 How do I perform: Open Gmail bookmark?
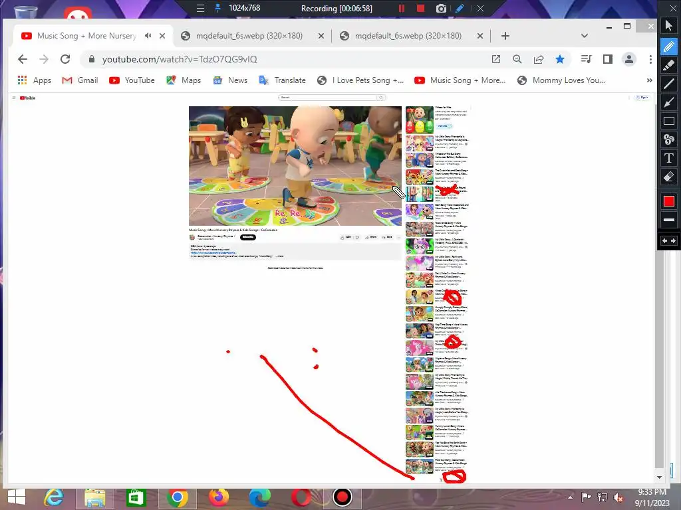click(x=80, y=80)
